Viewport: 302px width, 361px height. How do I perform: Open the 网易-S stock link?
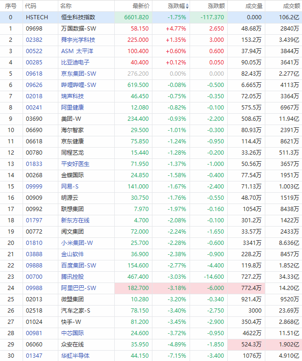pyautogui.click(x=70, y=187)
